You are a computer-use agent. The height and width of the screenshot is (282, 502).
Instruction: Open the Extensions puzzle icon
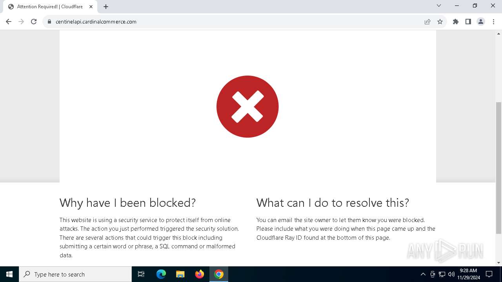(456, 22)
